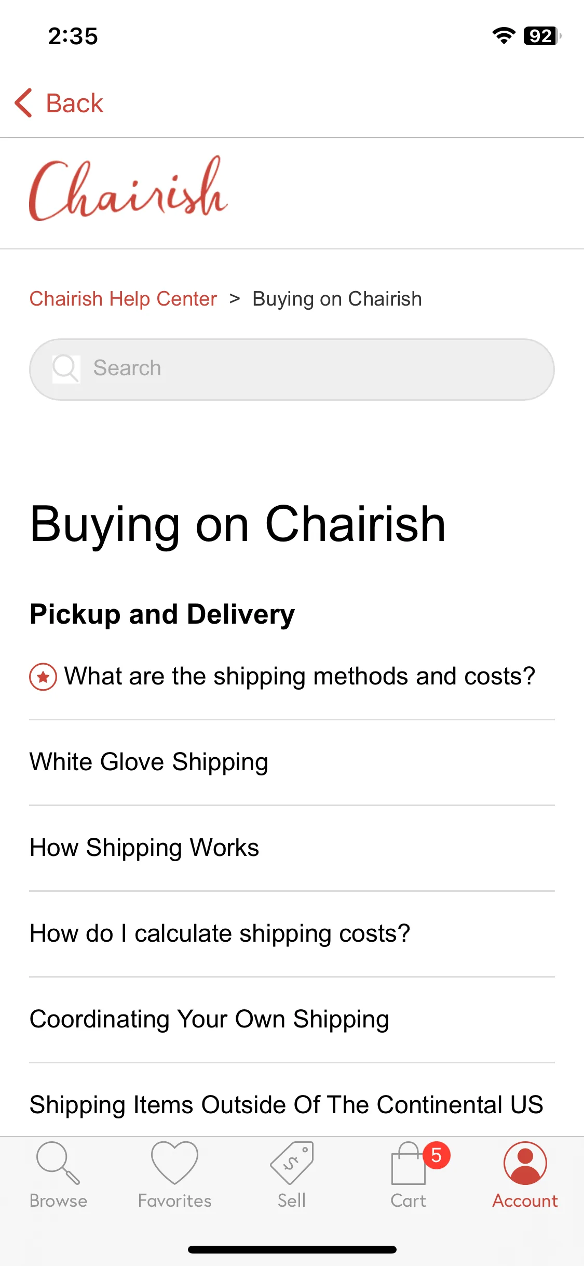Tap the red star promoted article icon
Image resolution: width=584 pixels, height=1266 pixels.
click(x=43, y=677)
